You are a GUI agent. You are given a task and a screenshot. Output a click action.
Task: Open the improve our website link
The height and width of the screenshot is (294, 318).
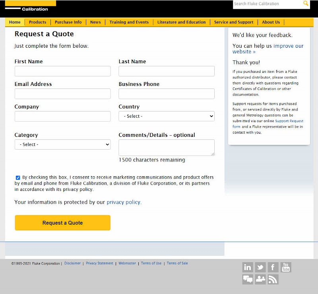288,46
